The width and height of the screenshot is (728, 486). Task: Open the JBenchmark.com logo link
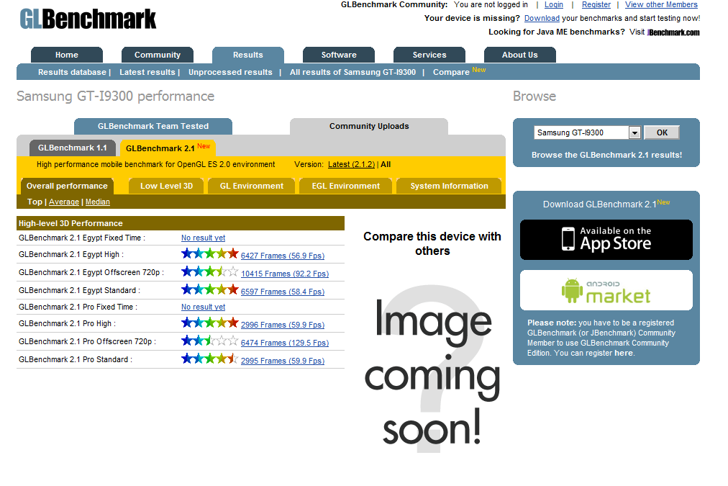coord(673,32)
